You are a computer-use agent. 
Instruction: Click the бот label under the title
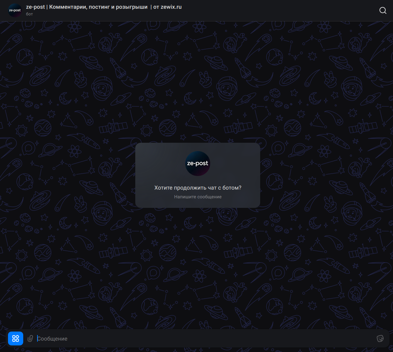tap(29, 14)
